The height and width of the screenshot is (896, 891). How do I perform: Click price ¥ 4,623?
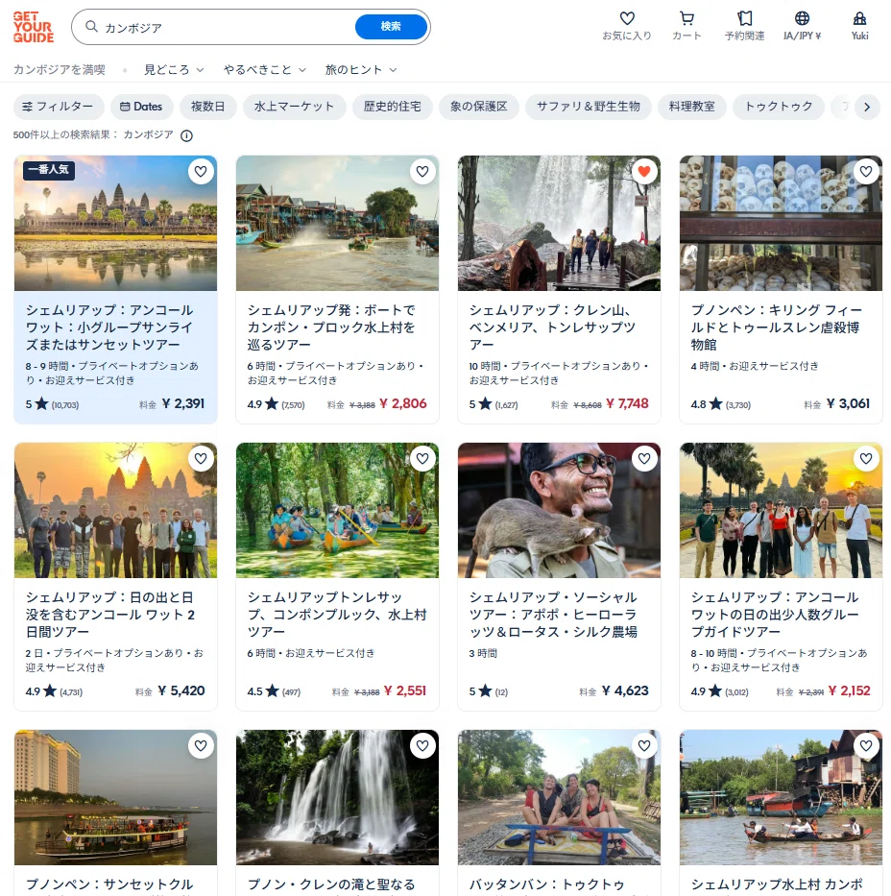coord(625,690)
